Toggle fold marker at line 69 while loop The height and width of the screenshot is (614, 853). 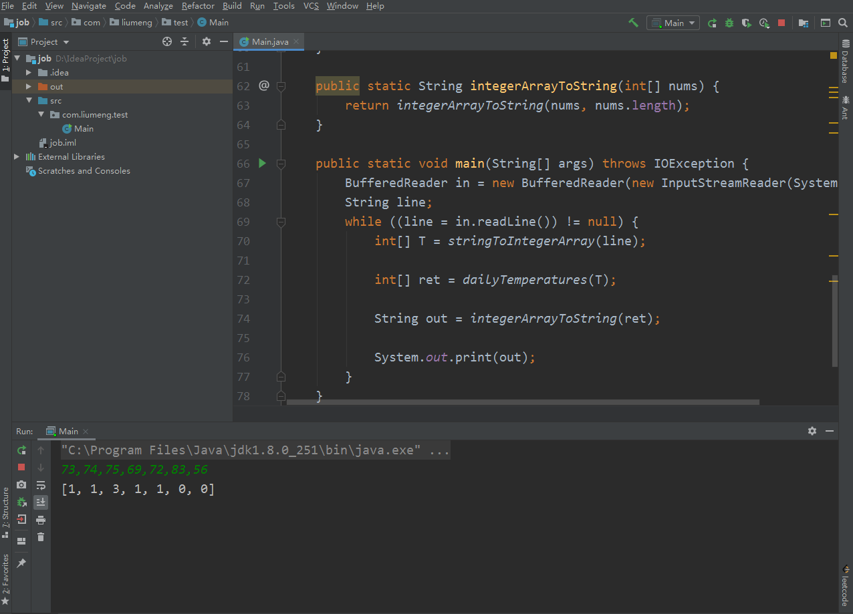[x=281, y=222]
